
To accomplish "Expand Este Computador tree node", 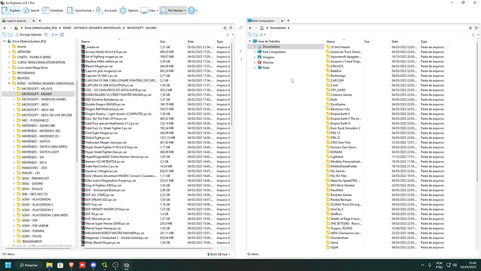I will coord(255,52).
